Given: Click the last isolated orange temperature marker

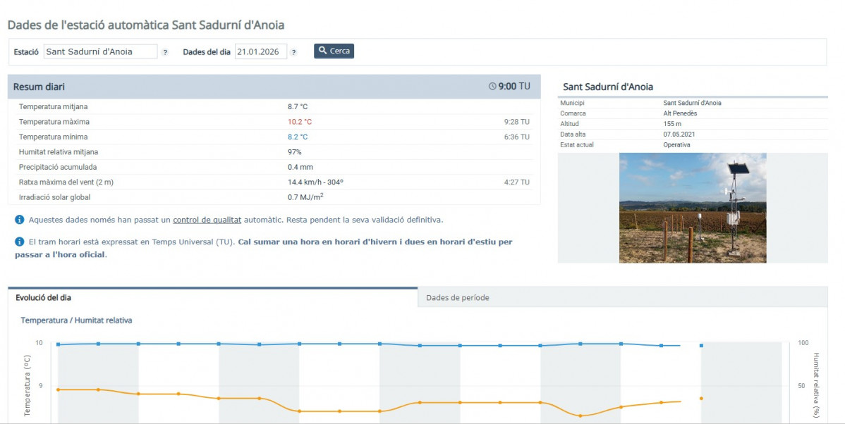Looking at the screenshot, I should [701, 399].
